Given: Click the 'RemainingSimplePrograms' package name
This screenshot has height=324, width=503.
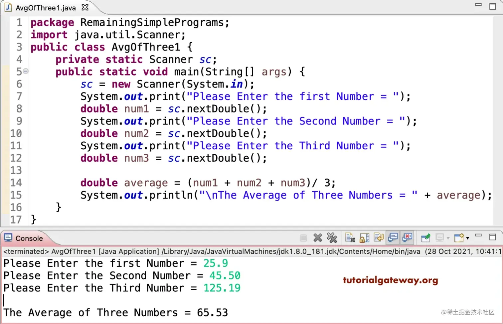Looking at the screenshot, I should [152, 23].
